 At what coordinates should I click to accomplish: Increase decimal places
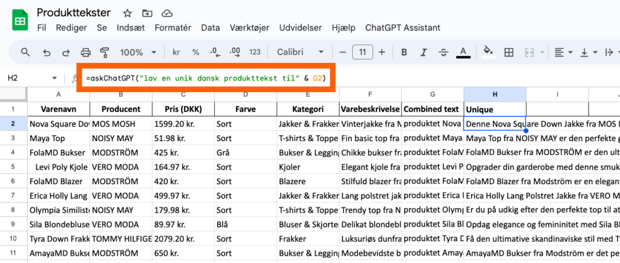235,52
